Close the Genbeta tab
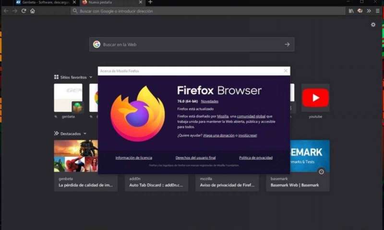 (74, 2)
